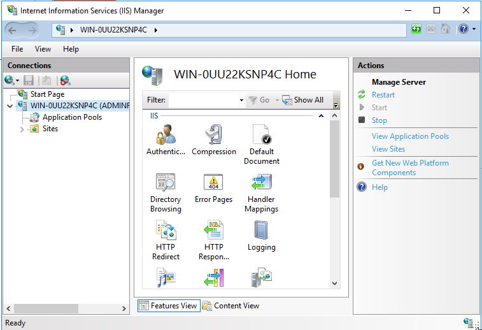Click the features list scroll down arrow
The height and width of the screenshot is (330, 482).
tap(334, 283)
